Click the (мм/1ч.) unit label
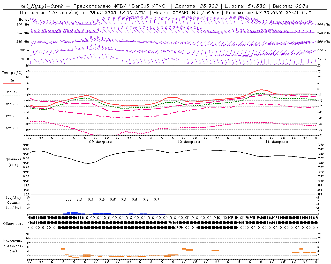 point(13,208)
